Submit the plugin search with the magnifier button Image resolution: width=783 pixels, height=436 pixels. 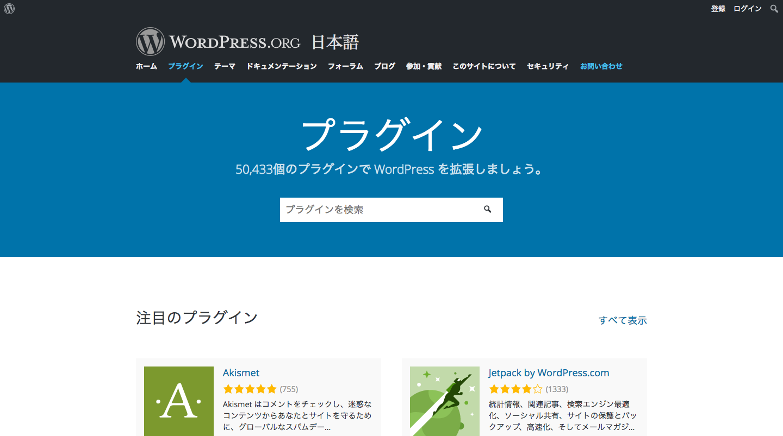(x=488, y=209)
